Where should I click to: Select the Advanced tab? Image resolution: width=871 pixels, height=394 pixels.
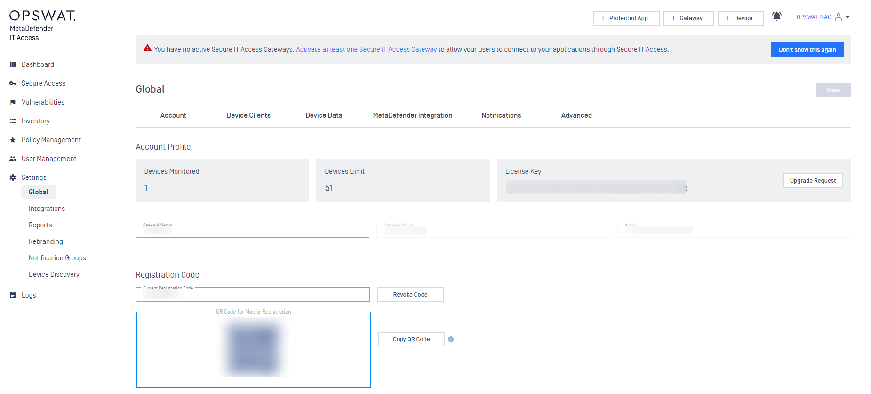[576, 115]
